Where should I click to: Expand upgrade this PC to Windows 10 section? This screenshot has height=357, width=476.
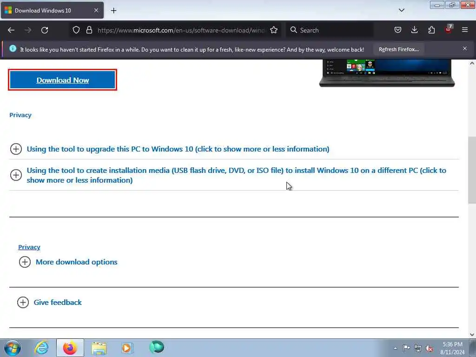(x=178, y=149)
